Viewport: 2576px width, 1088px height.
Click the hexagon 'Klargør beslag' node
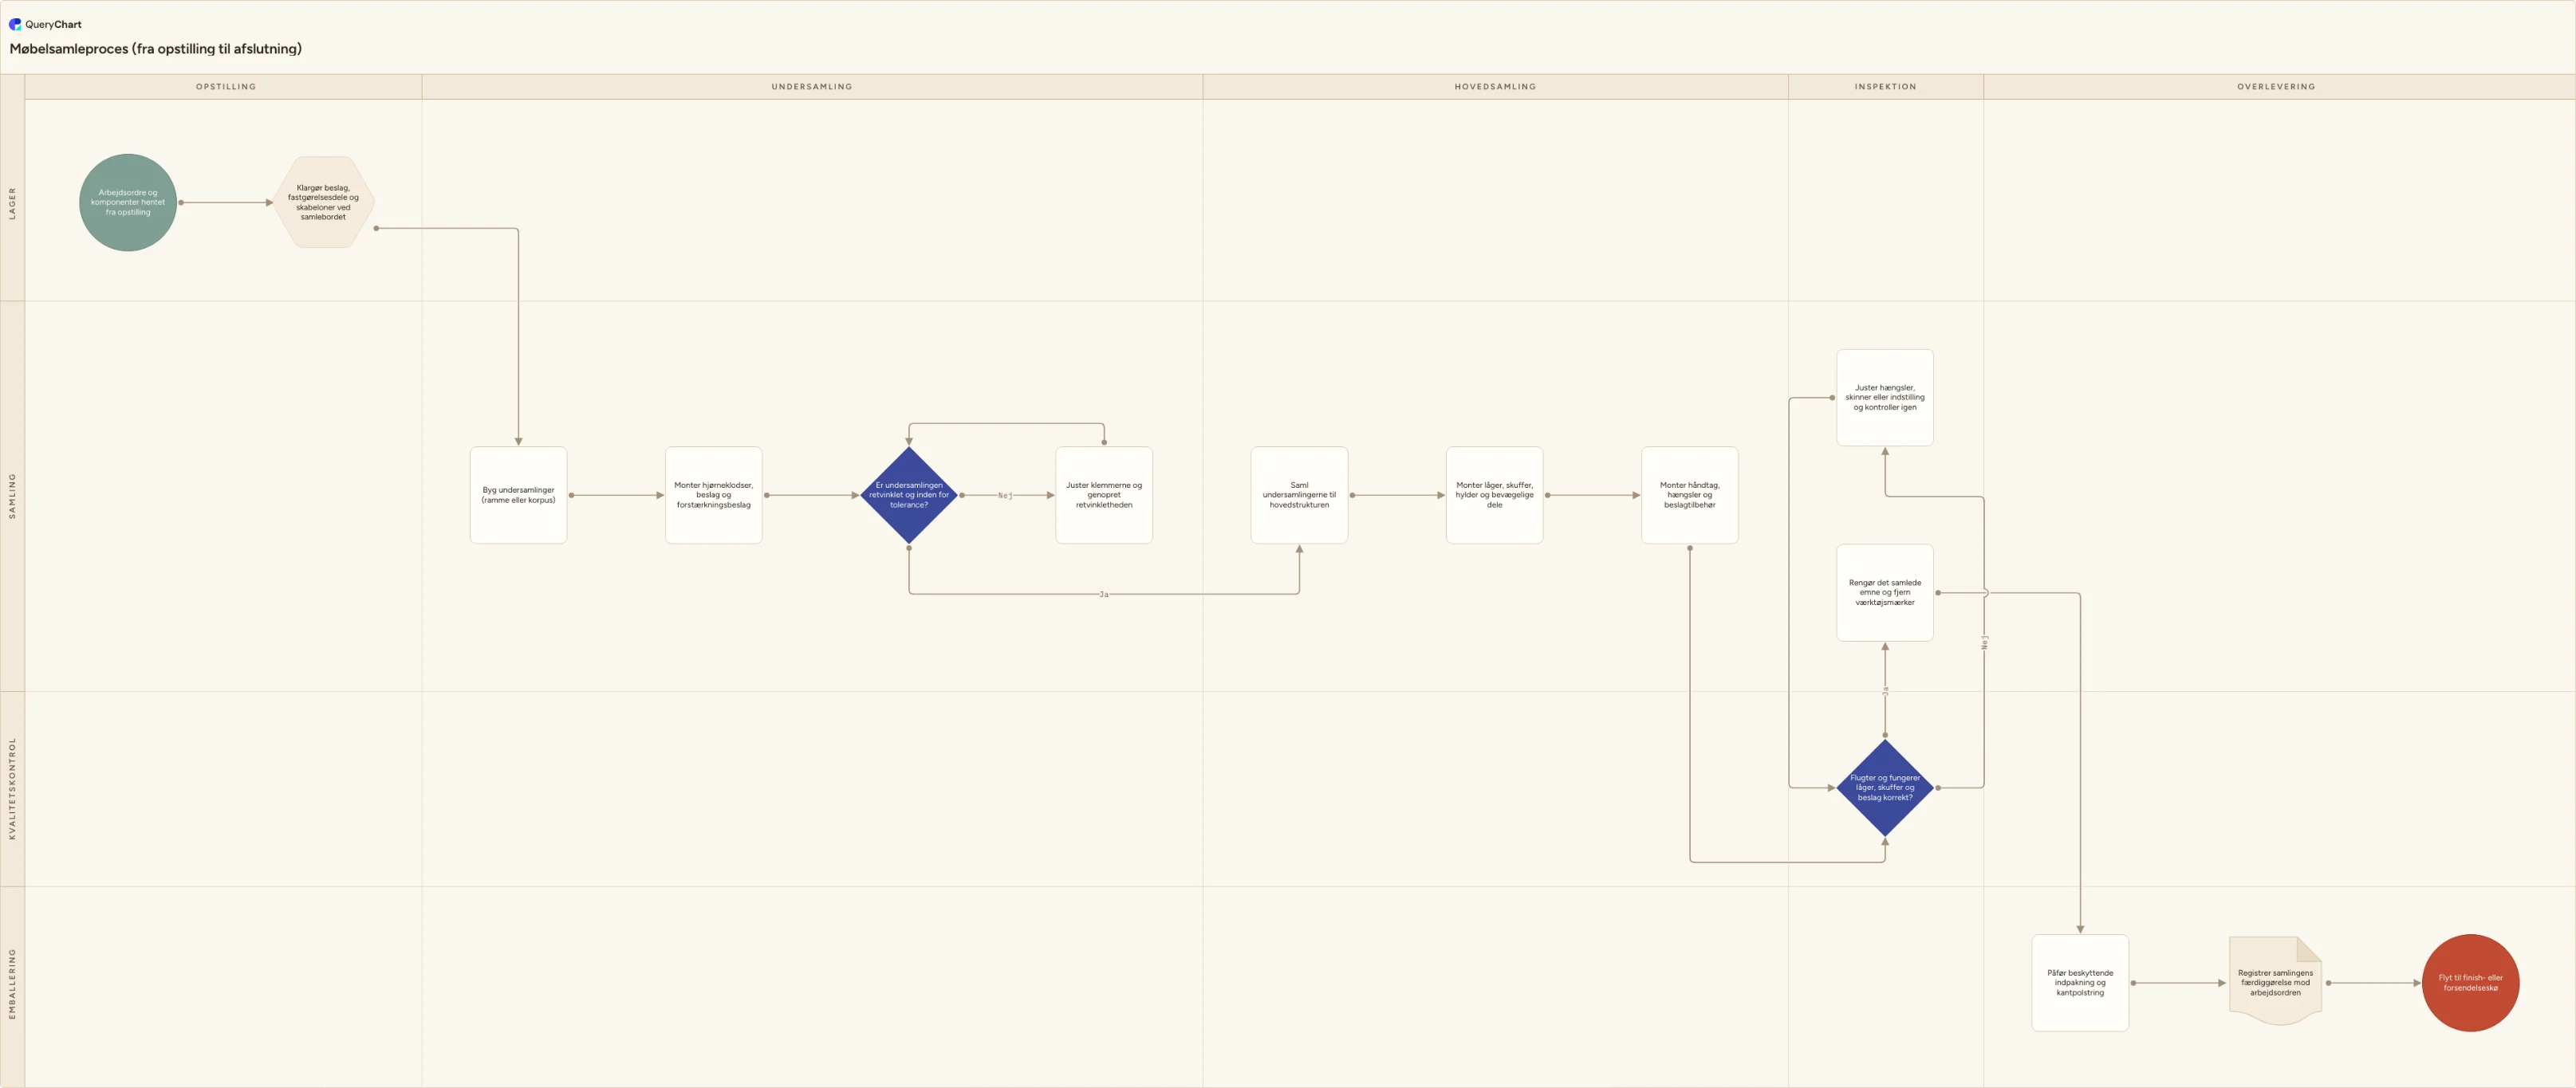pyautogui.click(x=323, y=202)
